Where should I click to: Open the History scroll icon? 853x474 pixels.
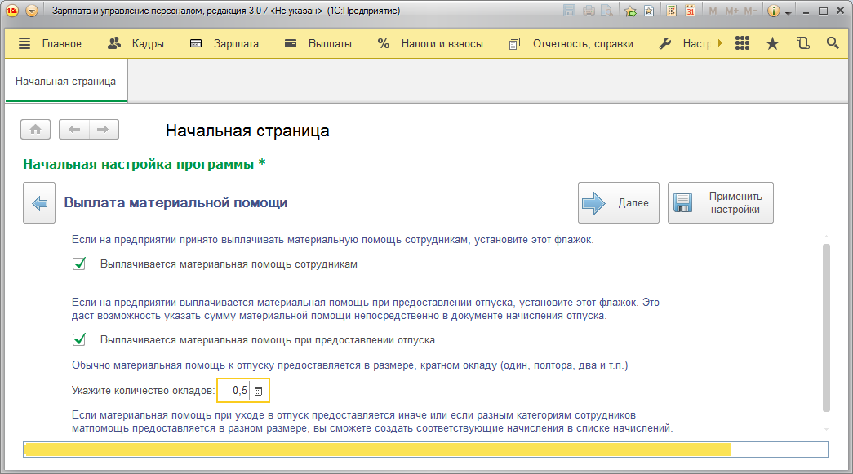(x=803, y=43)
